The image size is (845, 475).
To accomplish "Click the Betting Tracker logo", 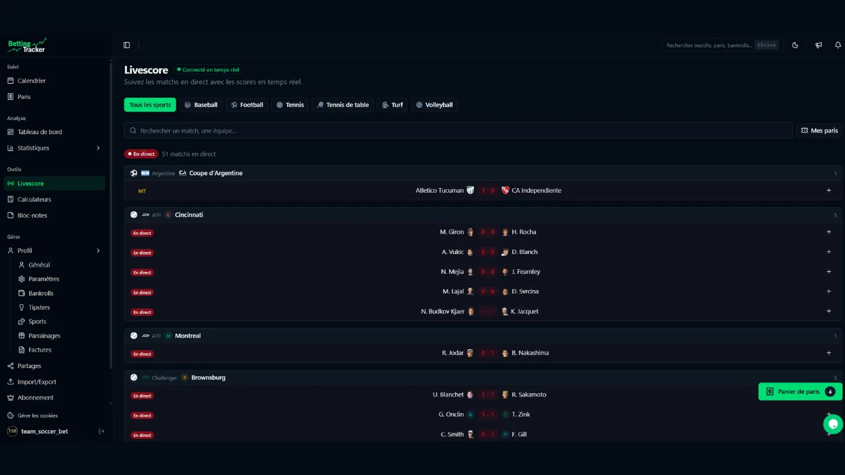I will click(27, 46).
